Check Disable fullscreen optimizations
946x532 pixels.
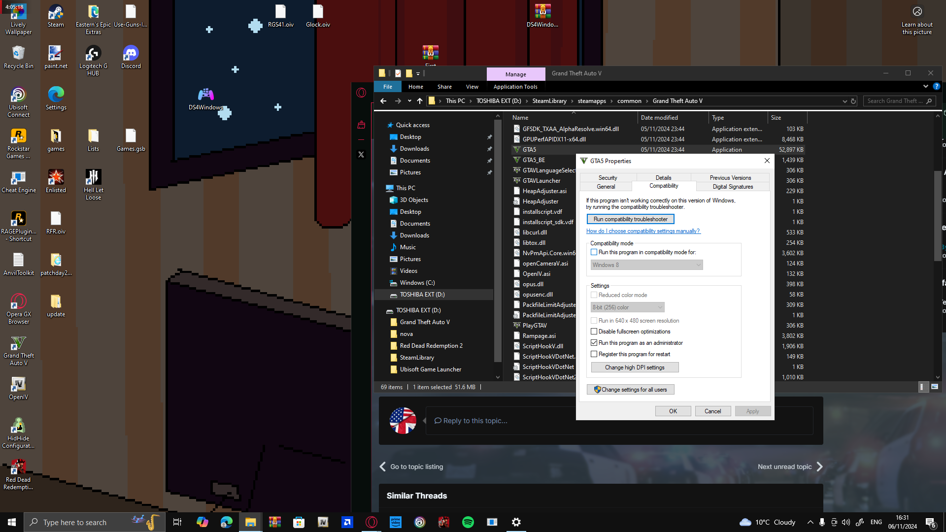point(594,332)
